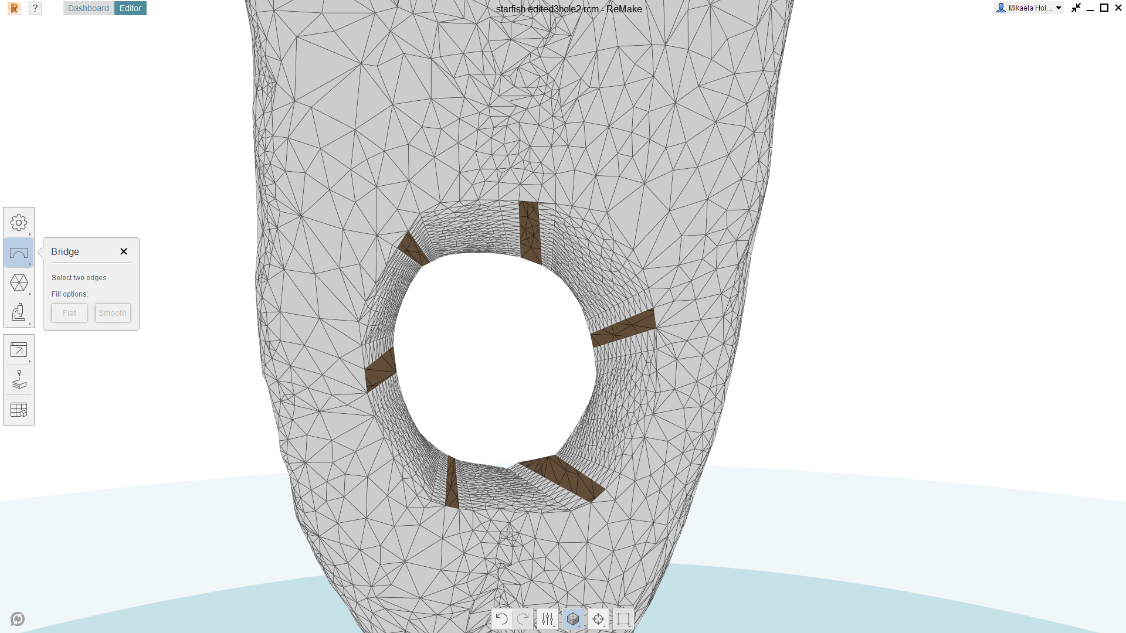Open the microscope analyze tool
The image size is (1126, 633).
tap(19, 312)
